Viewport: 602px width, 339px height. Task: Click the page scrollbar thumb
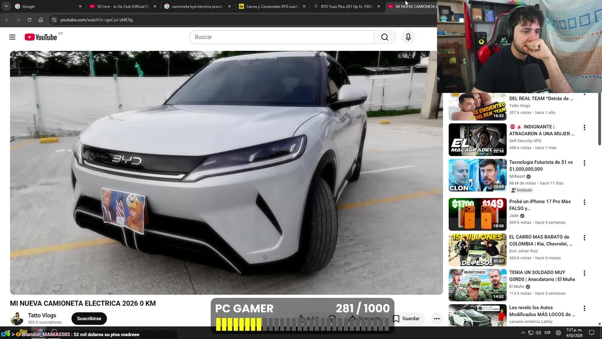599,119
